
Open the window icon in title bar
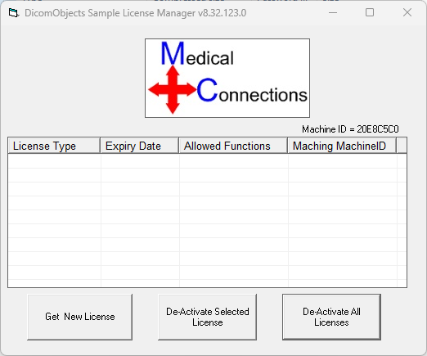coord(13,13)
